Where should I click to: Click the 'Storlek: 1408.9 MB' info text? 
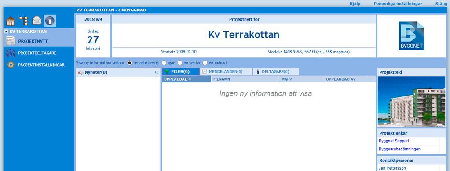coord(308,52)
